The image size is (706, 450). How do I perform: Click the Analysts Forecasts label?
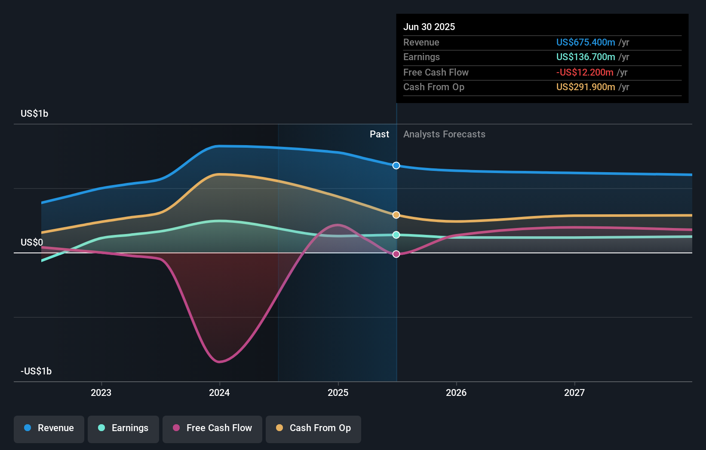444,134
